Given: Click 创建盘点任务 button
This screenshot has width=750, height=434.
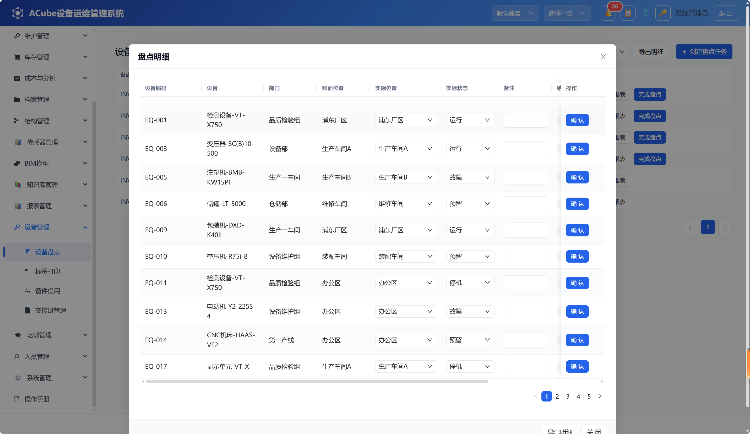Looking at the screenshot, I should coord(704,52).
